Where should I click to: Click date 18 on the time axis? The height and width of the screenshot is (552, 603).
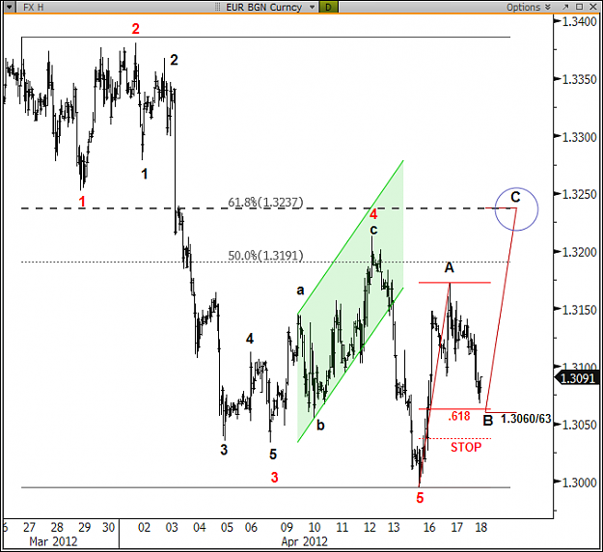pos(481,527)
